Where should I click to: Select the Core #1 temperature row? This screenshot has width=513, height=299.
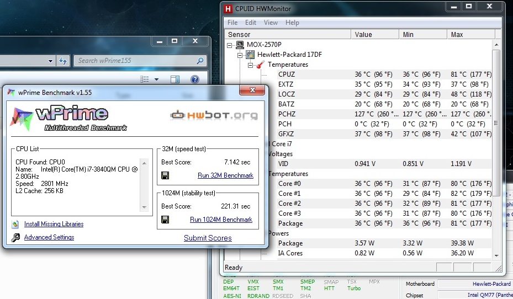(x=384, y=194)
